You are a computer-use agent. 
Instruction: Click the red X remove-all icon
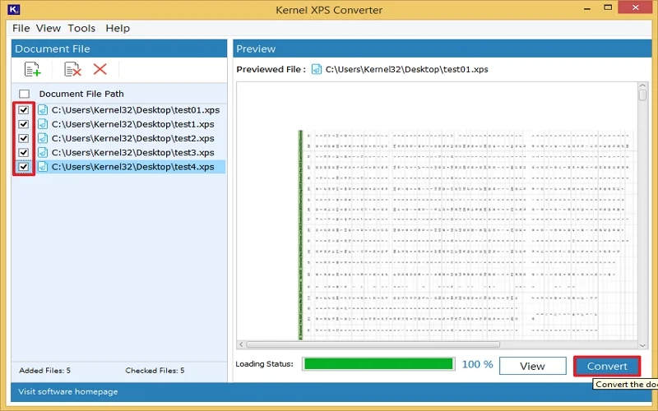coord(100,70)
